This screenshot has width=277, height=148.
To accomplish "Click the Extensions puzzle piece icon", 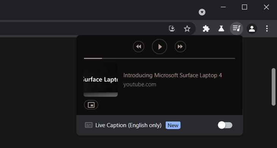I will click(x=206, y=28).
